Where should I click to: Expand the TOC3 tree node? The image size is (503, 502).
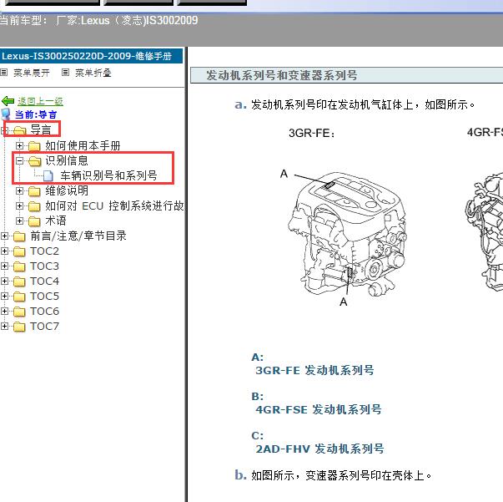(x=5, y=266)
